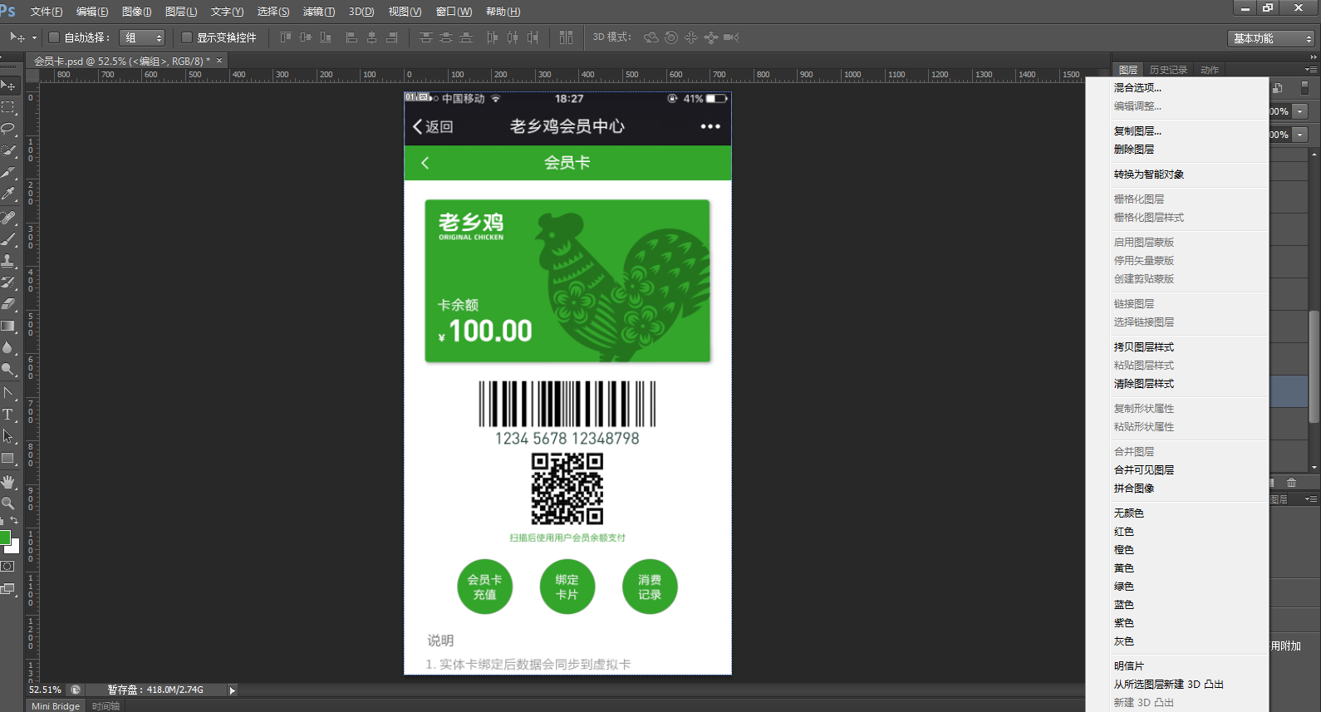Open the Mini Bridge panel tab

[56, 706]
